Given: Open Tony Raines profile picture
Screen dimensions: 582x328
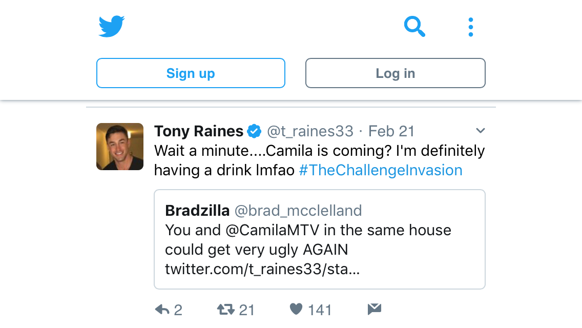Looking at the screenshot, I should click(120, 147).
